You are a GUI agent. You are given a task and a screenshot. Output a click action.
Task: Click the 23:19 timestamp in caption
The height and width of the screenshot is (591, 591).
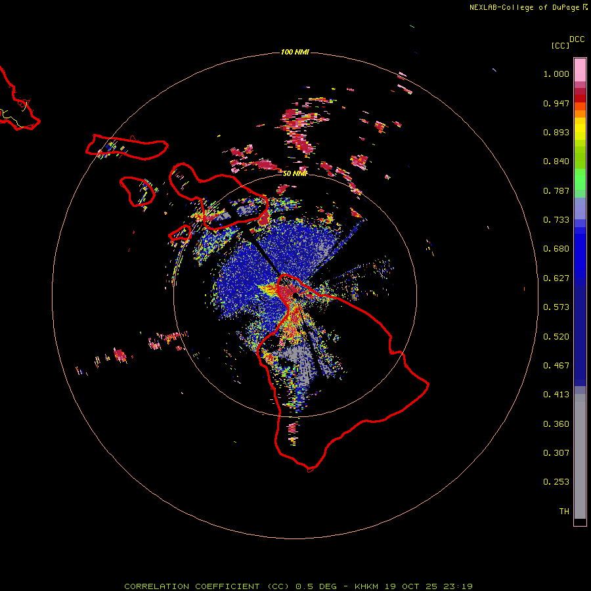pyautogui.click(x=458, y=586)
